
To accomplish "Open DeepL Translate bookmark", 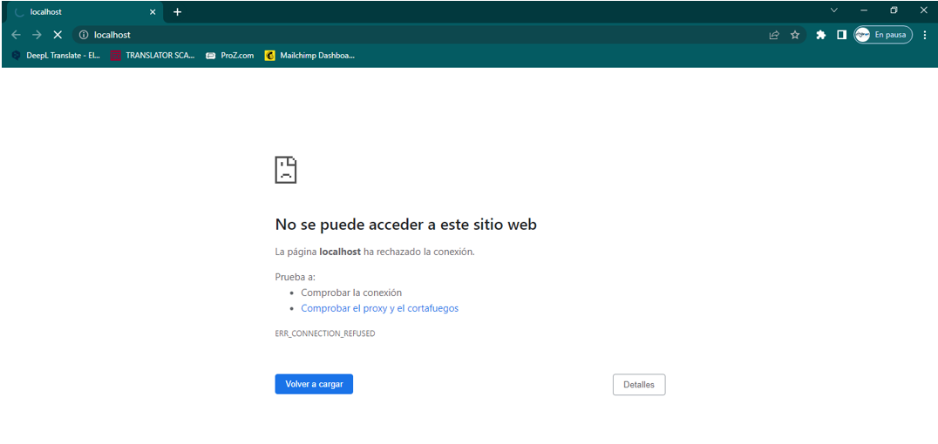I will pos(57,56).
